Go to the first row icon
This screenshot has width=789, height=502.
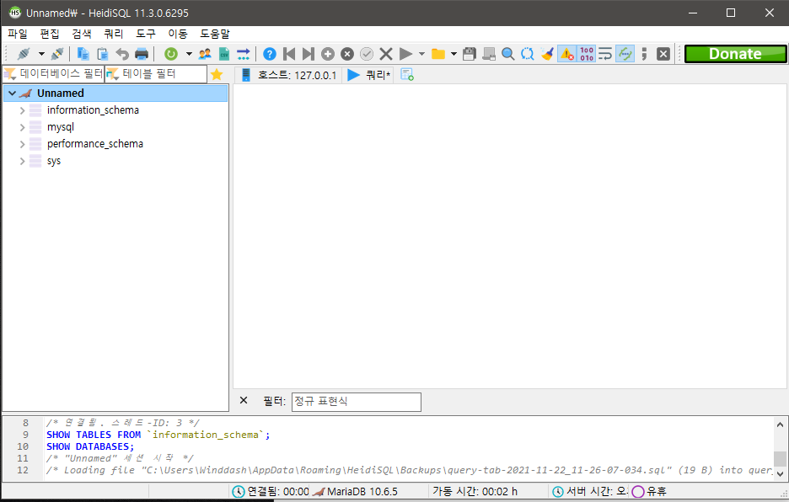[x=289, y=54]
